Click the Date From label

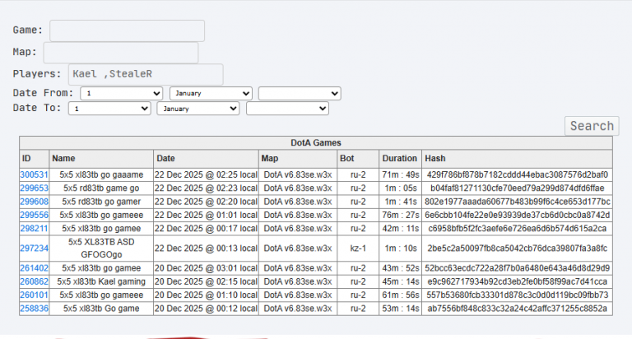point(43,93)
